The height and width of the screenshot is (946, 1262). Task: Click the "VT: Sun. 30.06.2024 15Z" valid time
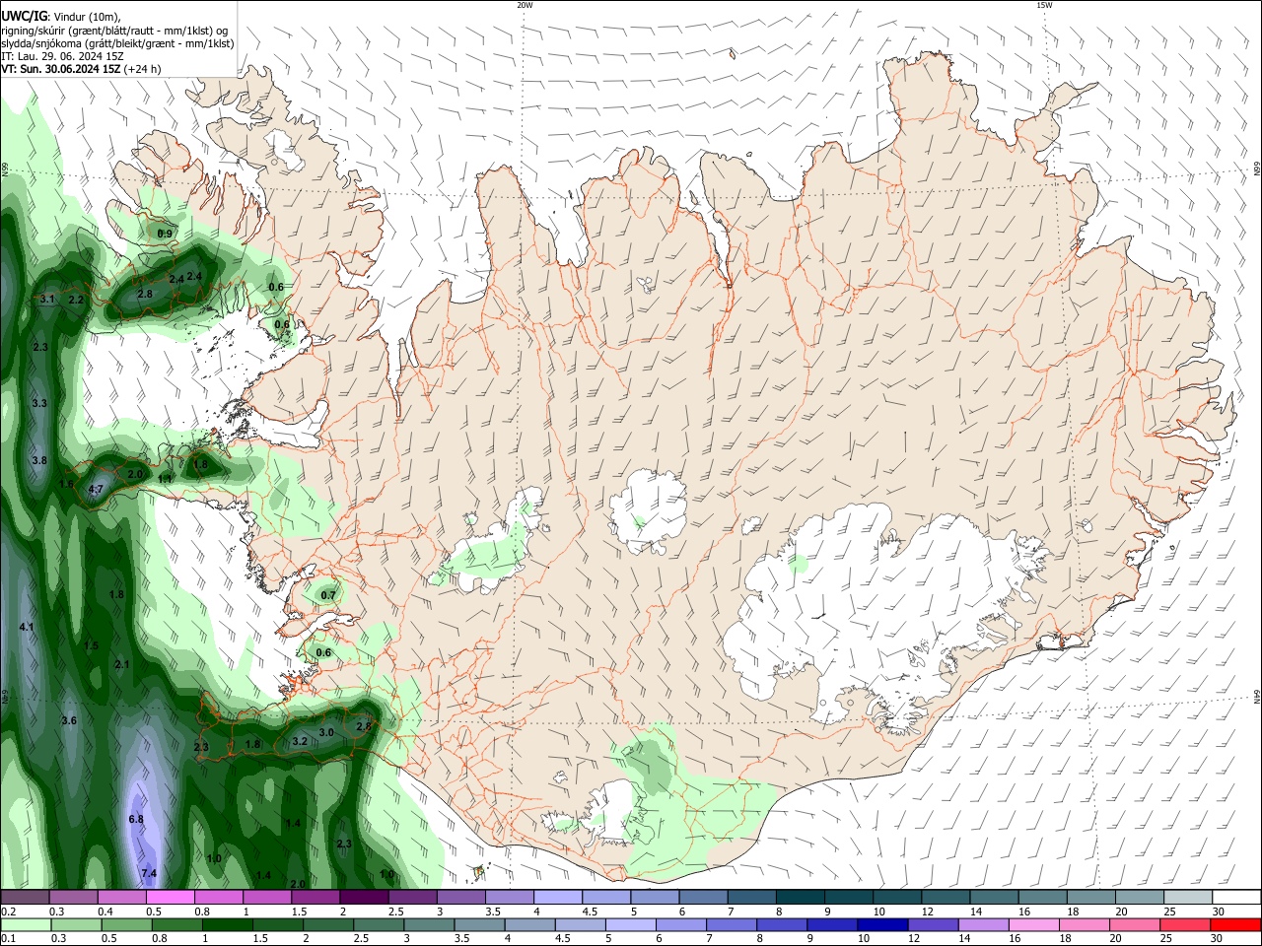pos(61,69)
